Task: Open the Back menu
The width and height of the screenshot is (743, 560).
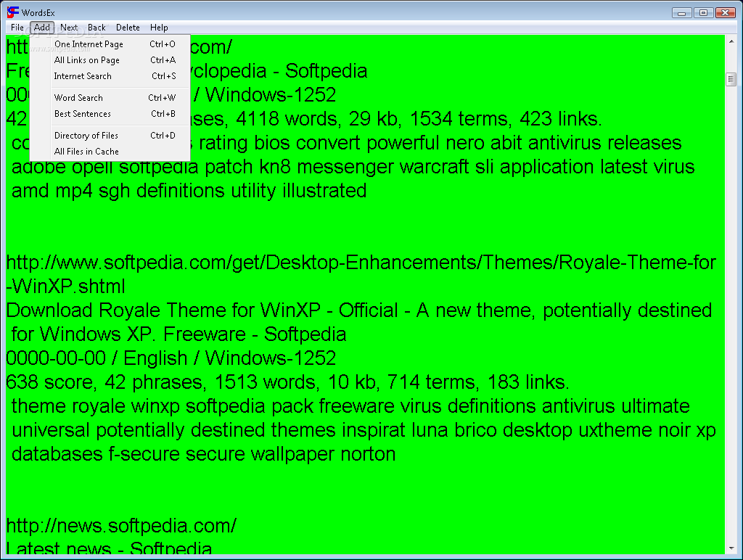Action: click(x=97, y=28)
